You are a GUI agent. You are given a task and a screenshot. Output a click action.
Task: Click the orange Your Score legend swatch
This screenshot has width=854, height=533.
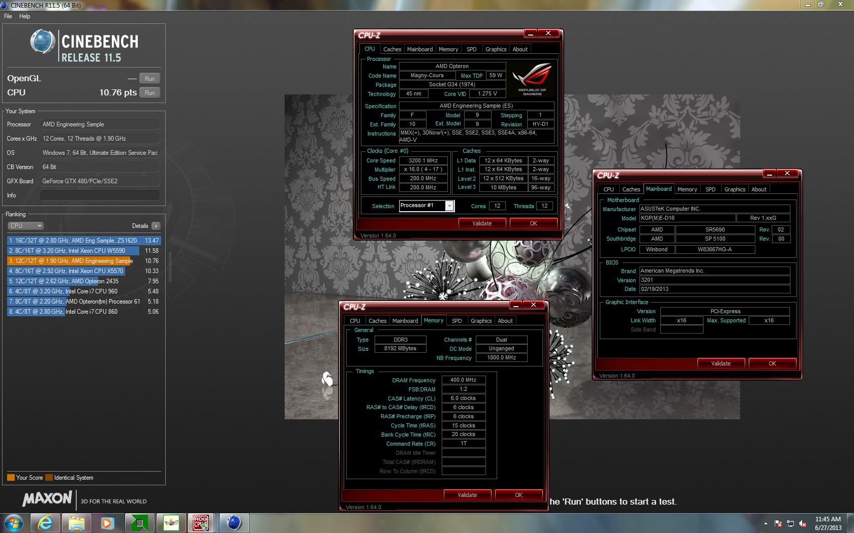(x=11, y=478)
